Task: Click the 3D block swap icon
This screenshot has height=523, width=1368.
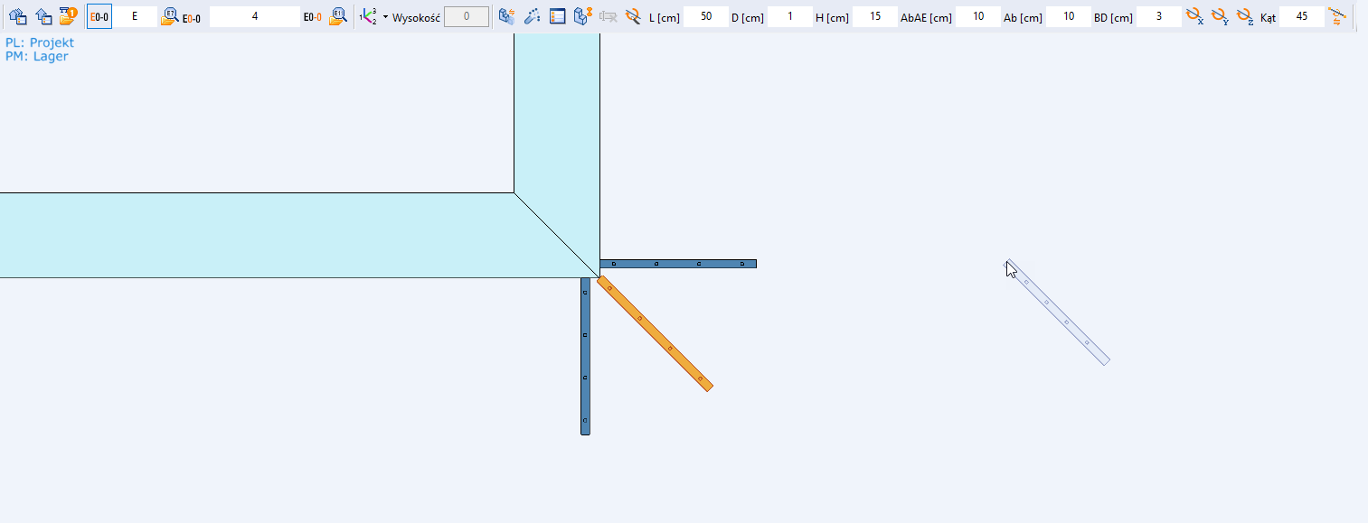Action: tap(507, 16)
